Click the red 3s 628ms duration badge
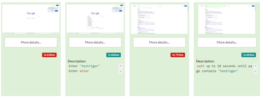 click(x=49, y=55)
